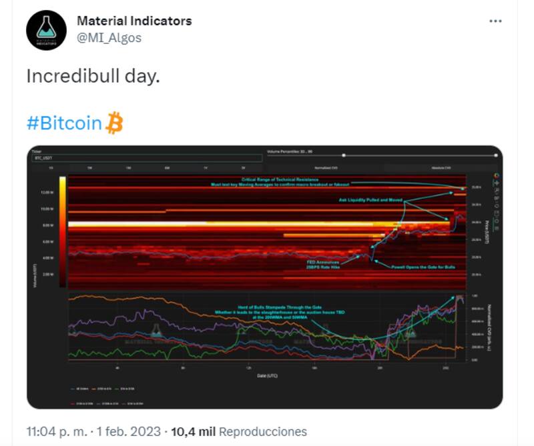This screenshot has width=534, height=446.
Task: Open the #Bitcoin hashtag link
Action: (64, 123)
